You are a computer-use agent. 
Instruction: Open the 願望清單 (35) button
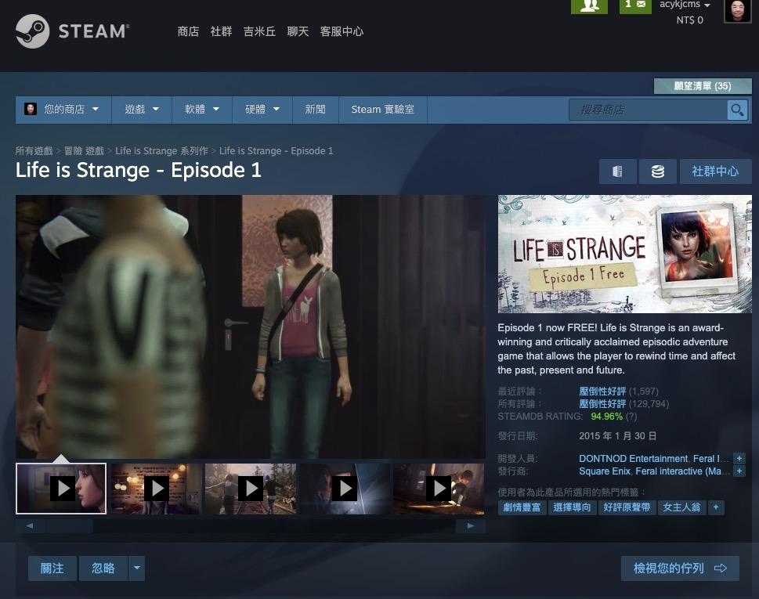click(703, 86)
